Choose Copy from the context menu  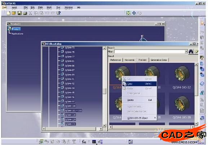[x=139, y=84]
